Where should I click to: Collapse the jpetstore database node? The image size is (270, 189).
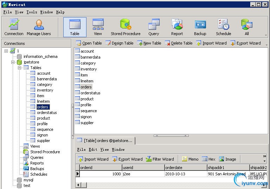[13, 62]
